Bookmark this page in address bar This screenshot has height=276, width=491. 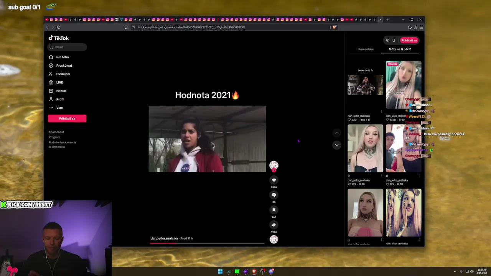click(126, 27)
